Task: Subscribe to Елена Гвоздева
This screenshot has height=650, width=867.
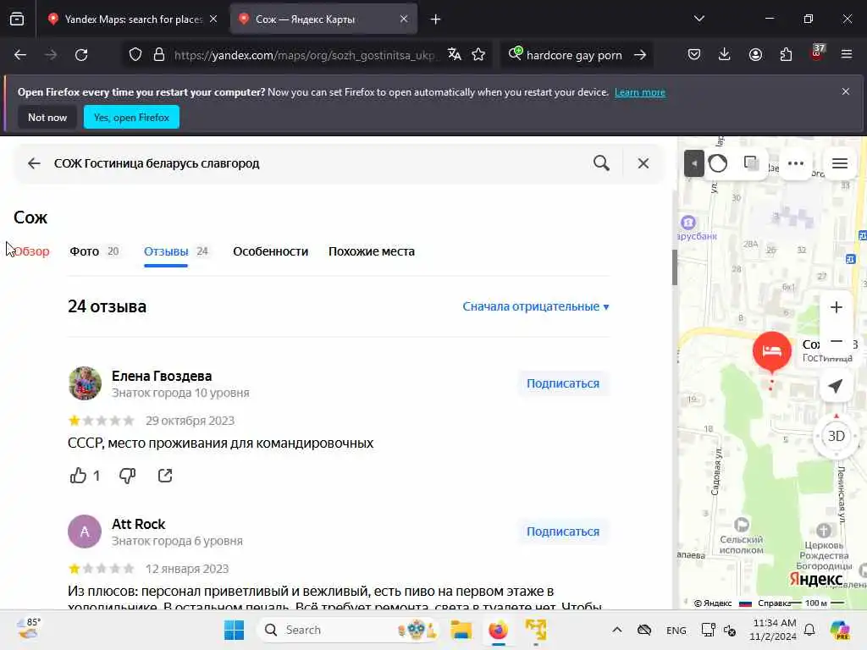Action: pos(563,383)
